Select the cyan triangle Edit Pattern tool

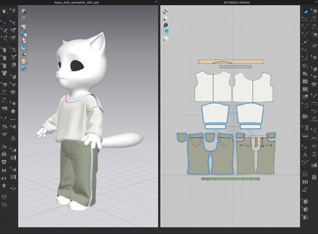point(305,10)
